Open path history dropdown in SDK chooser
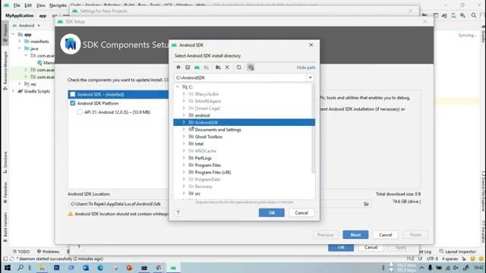 coord(310,77)
